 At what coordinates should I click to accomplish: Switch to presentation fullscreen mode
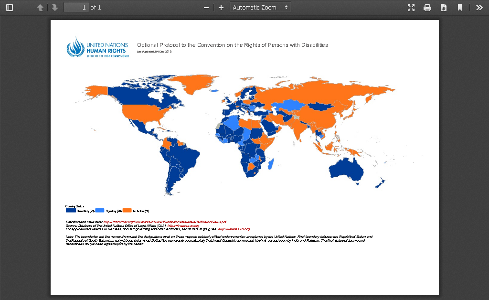(411, 8)
